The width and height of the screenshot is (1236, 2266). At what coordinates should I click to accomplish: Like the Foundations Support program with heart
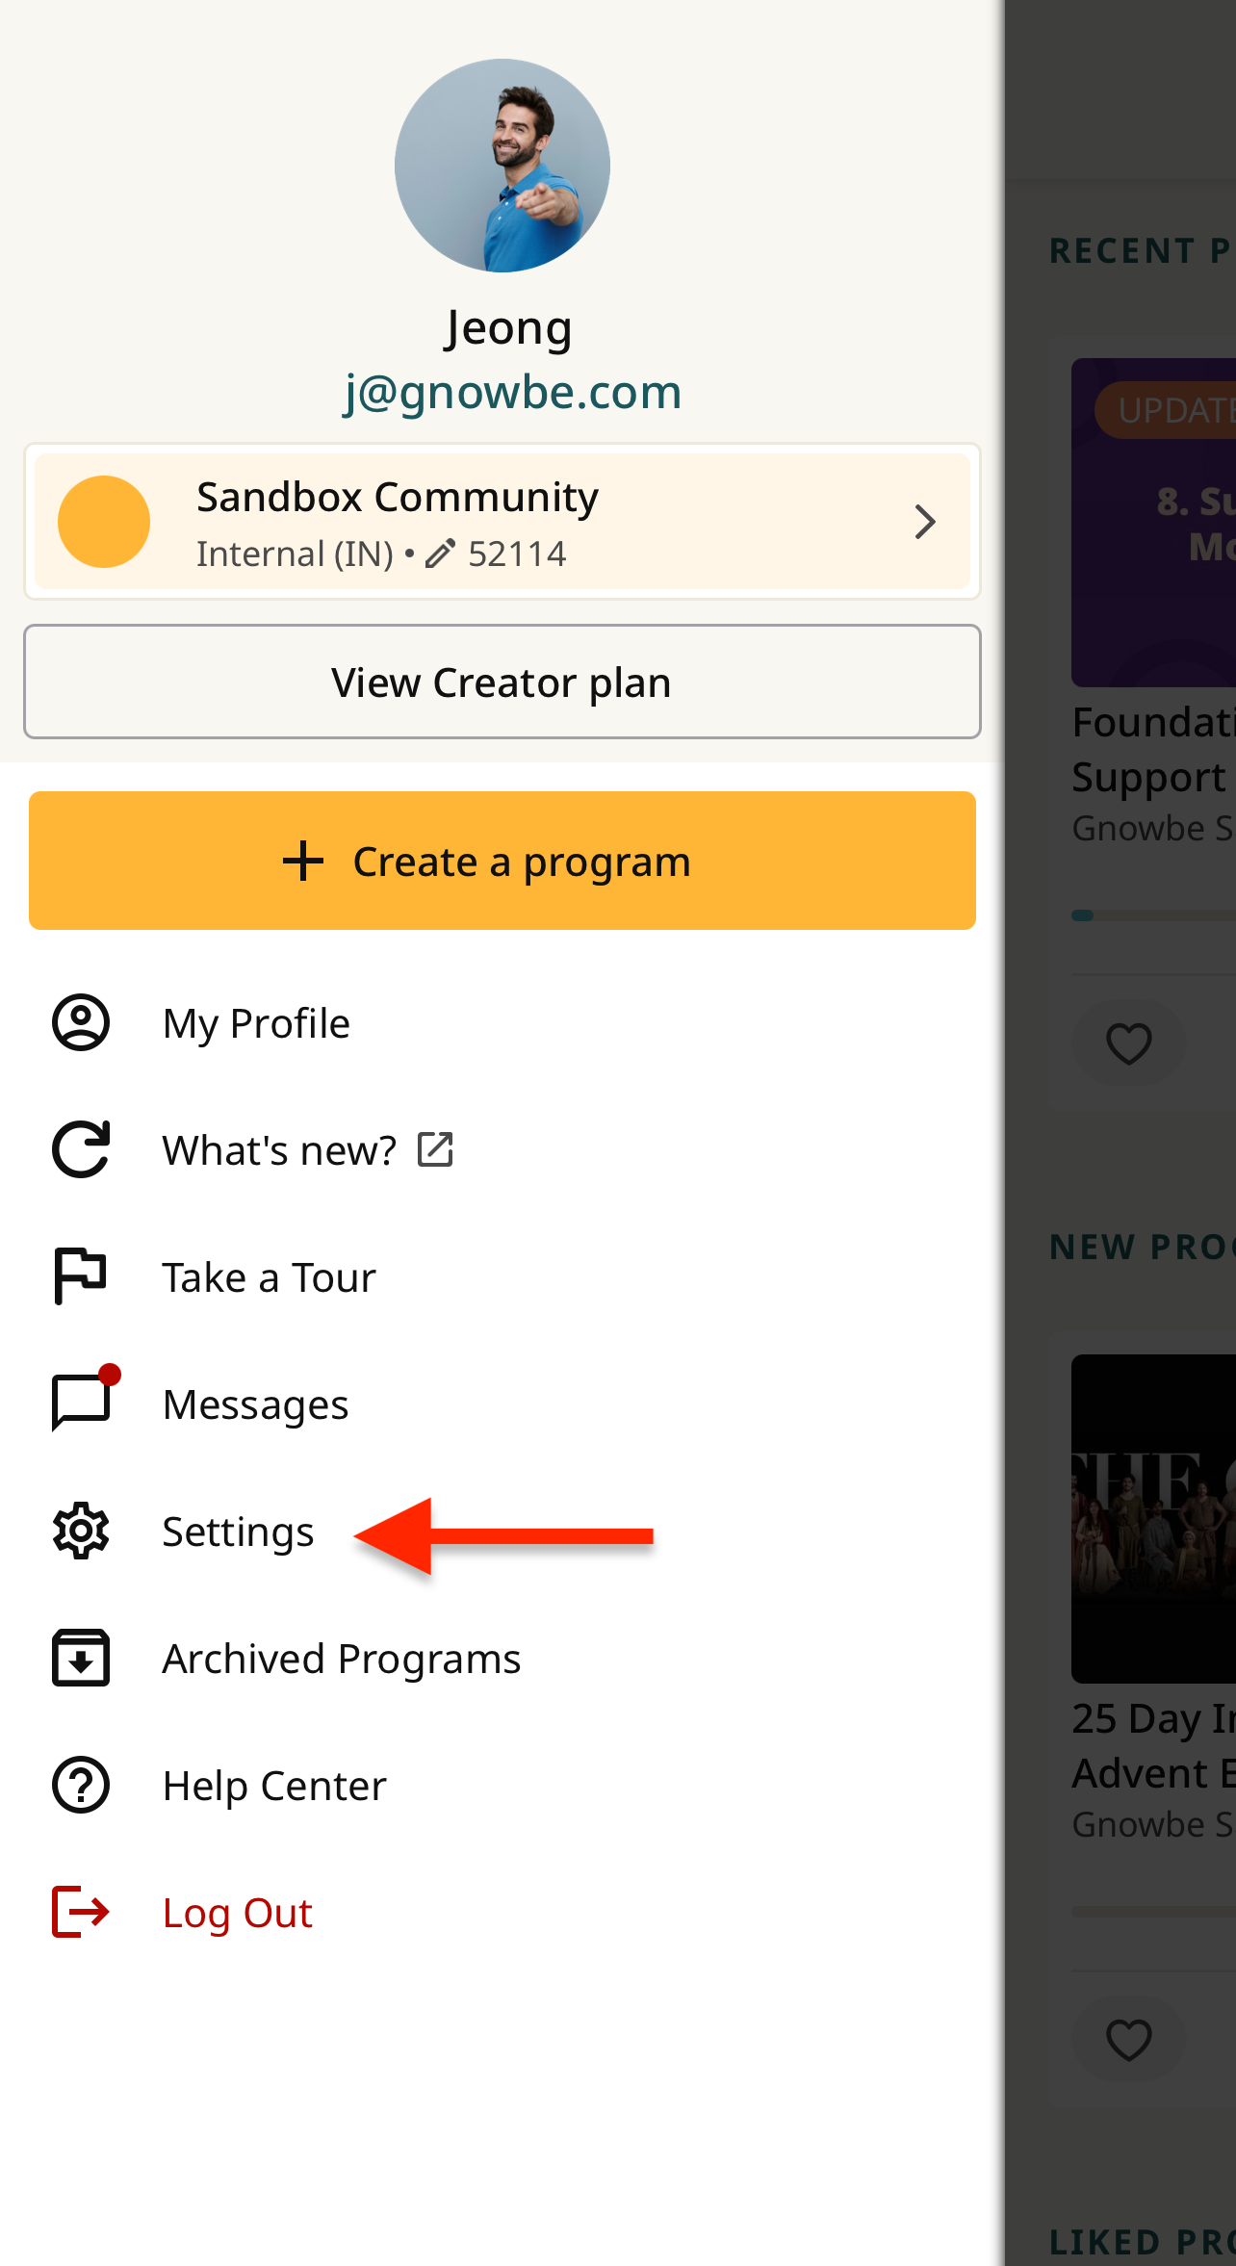point(1129,1043)
